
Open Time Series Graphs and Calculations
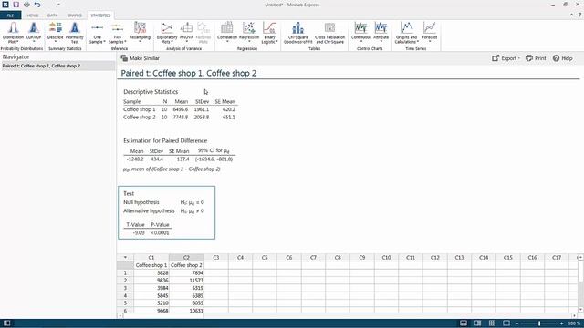[406, 33]
